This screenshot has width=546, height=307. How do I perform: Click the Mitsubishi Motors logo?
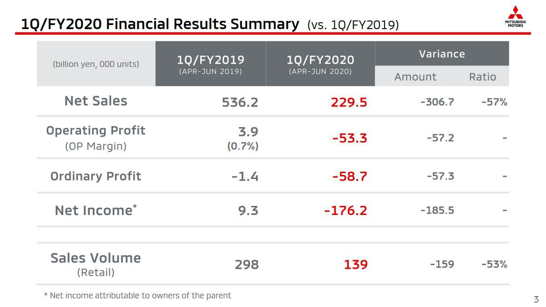(x=516, y=16)
